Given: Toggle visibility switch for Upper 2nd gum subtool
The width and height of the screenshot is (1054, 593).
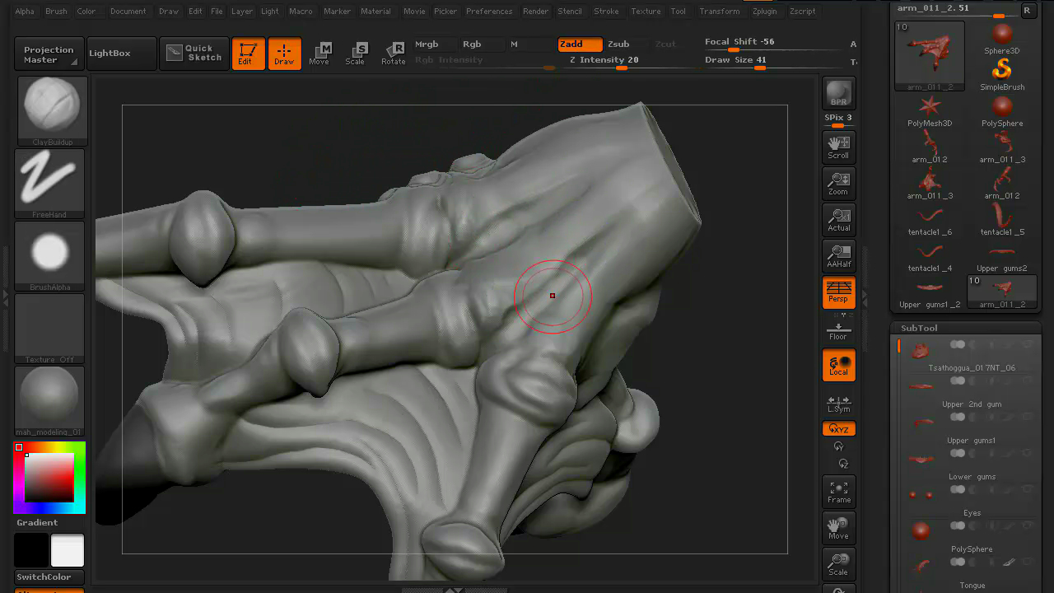Looking at the screenshot, I should pos(957,381).
